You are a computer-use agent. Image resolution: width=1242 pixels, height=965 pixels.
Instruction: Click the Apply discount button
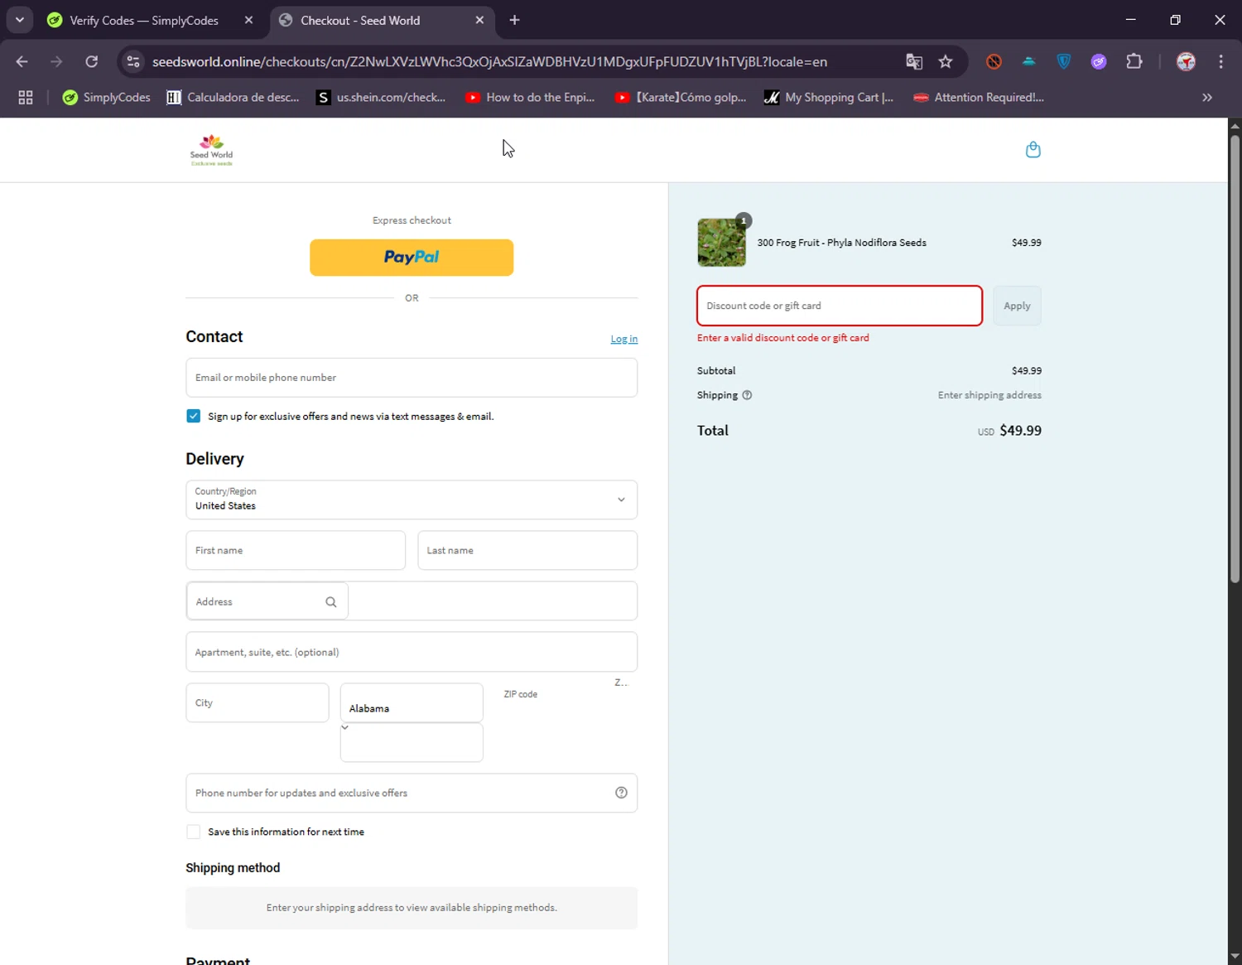(1017, 306)
